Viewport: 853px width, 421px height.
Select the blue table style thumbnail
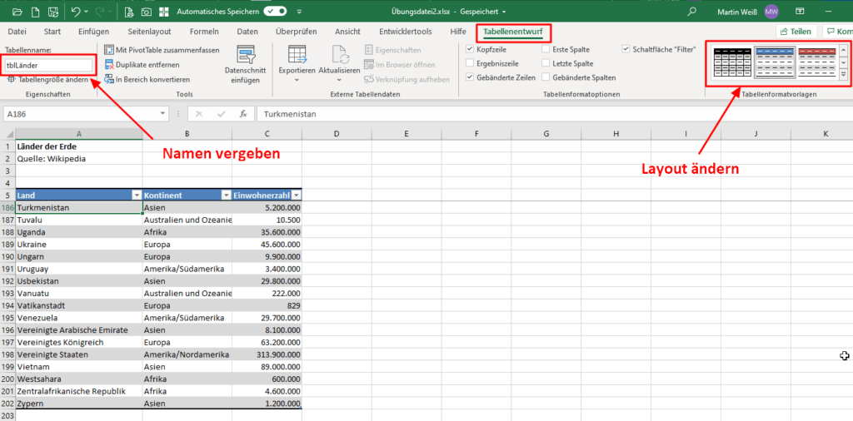point(775,63)
